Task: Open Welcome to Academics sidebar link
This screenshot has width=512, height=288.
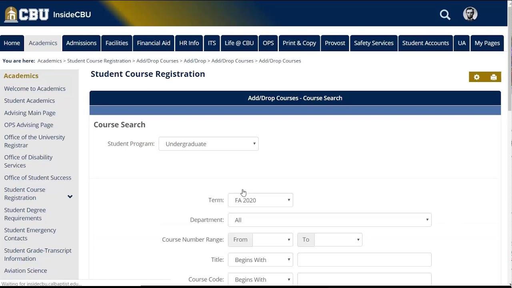Action: pyautogui.click(x=35, y=89)
